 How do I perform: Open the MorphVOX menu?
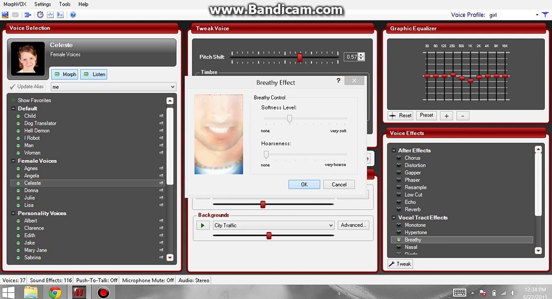coord(15,4)
